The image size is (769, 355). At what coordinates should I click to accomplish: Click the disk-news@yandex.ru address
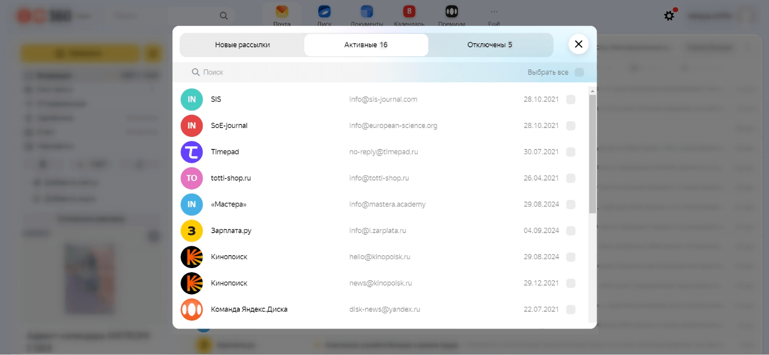pos(384,309)
